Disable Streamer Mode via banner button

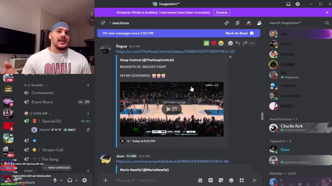222,12
